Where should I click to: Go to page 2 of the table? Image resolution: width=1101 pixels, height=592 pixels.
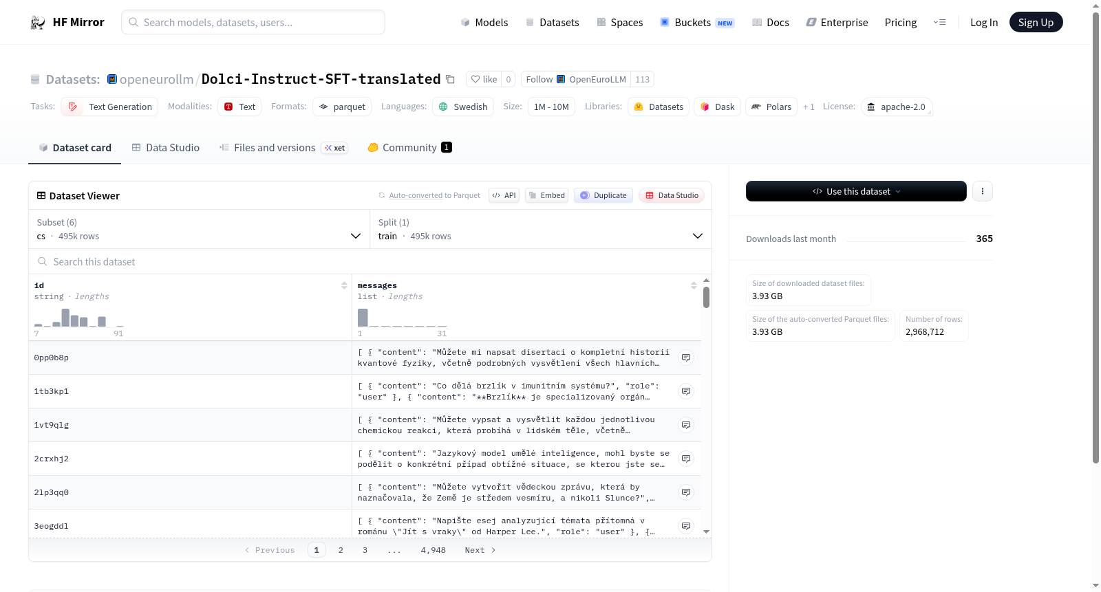pos(341,550)
